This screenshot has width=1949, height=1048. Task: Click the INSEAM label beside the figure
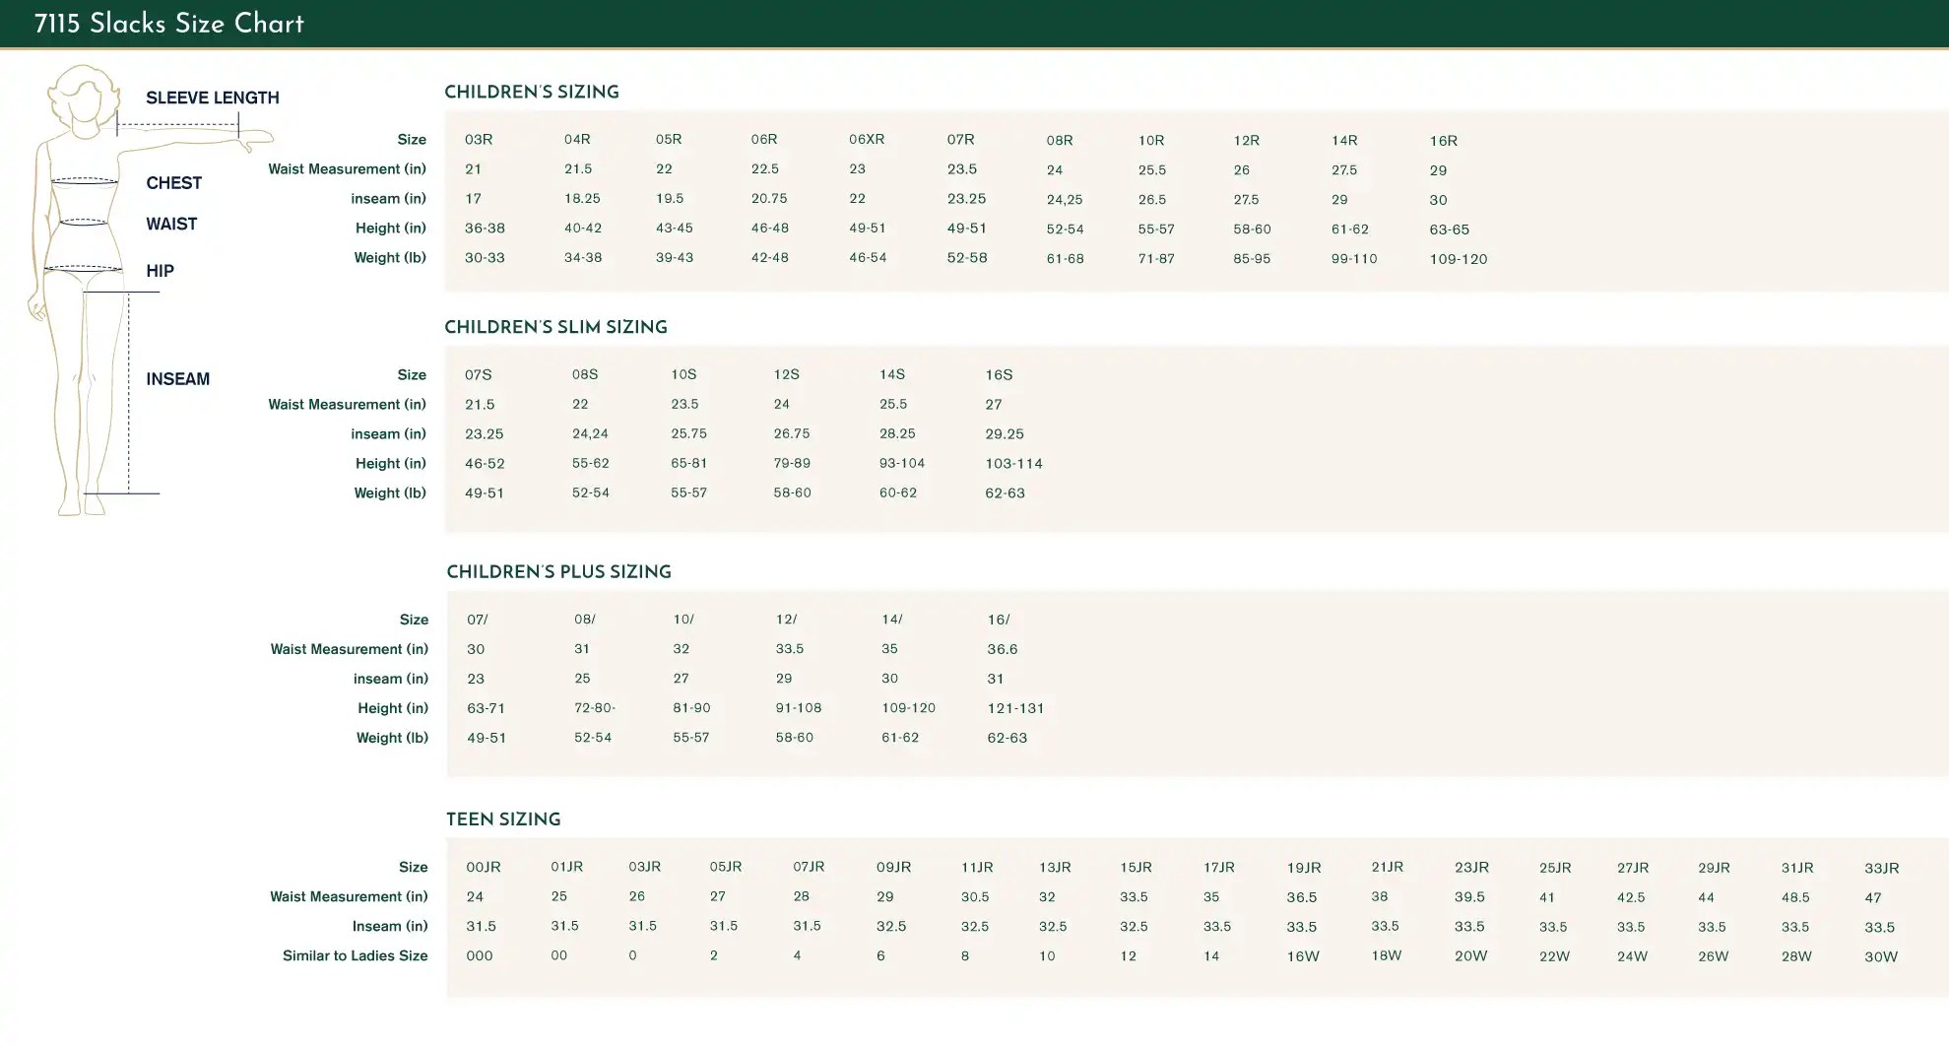point(178,379)
